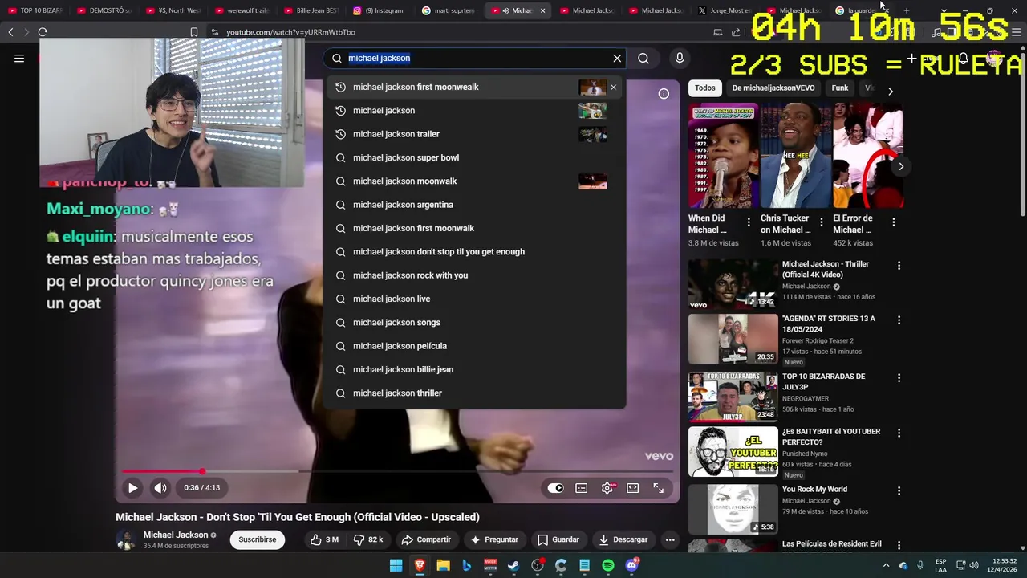This screenshot has height=578, width=1027.
Task: Download video with Descargar
Action: [623, 539]
